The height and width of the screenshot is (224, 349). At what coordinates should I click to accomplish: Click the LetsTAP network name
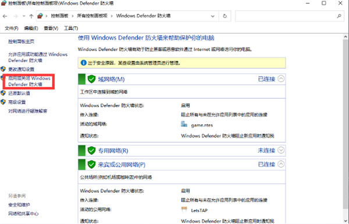199,211
